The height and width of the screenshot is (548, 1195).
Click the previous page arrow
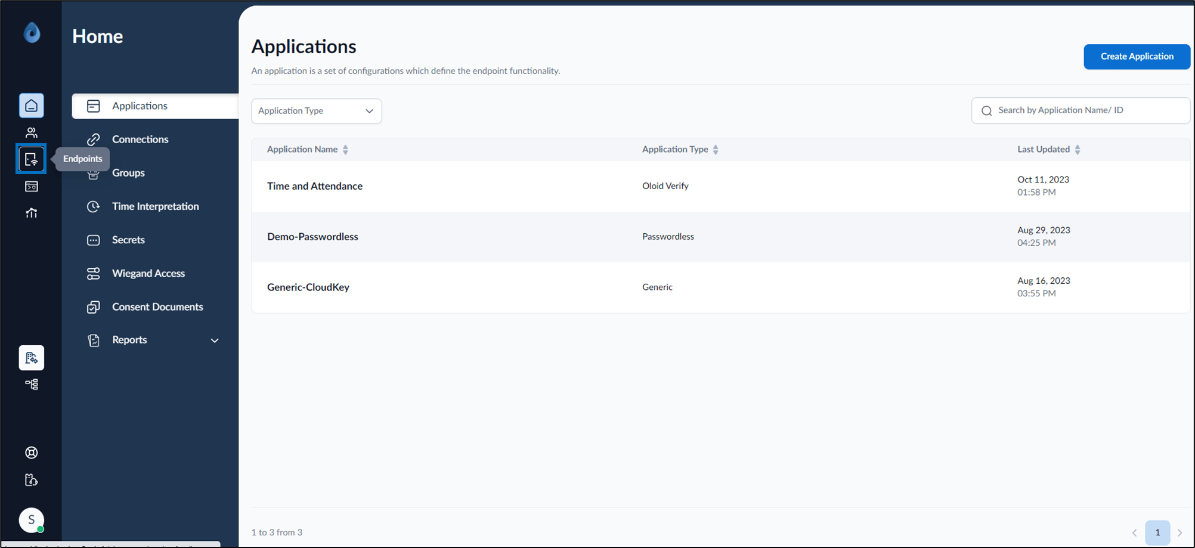point(1135,533)
